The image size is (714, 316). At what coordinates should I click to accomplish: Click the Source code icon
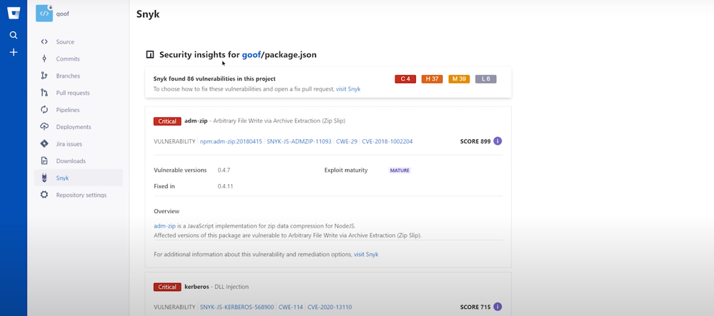point(44,42)
